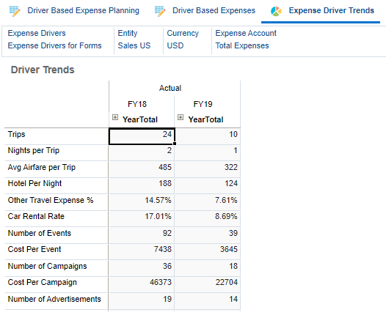
Task: Switch to the Driver Based Expenses tab
Action: 214,10
